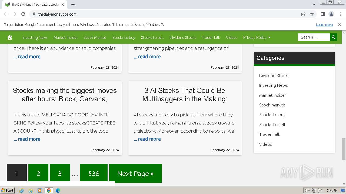Click the address bar URL thedailymoneytips.com

(57, 14)
